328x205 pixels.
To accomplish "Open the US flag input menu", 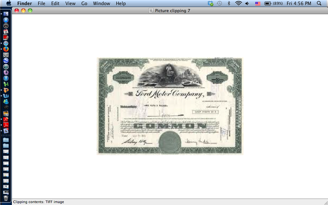I will [258, 4].
